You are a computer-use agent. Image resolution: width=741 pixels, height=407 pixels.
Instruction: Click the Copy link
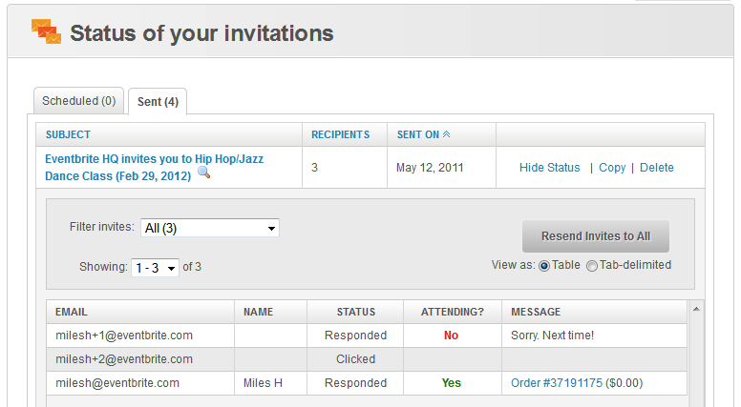pyautogui.click(x=612, y=168)
